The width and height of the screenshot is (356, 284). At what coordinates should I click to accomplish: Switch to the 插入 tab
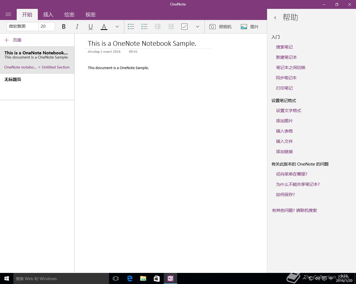pyautogui.click(x=48, y=14)
